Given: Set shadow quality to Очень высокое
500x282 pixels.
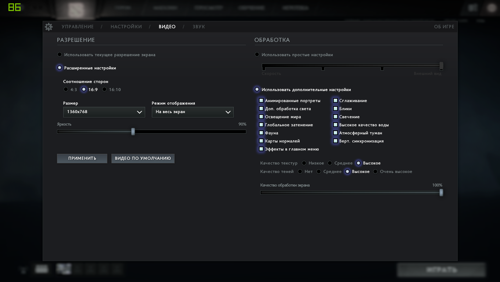Looking at the screenshot, I should [375, 171].
